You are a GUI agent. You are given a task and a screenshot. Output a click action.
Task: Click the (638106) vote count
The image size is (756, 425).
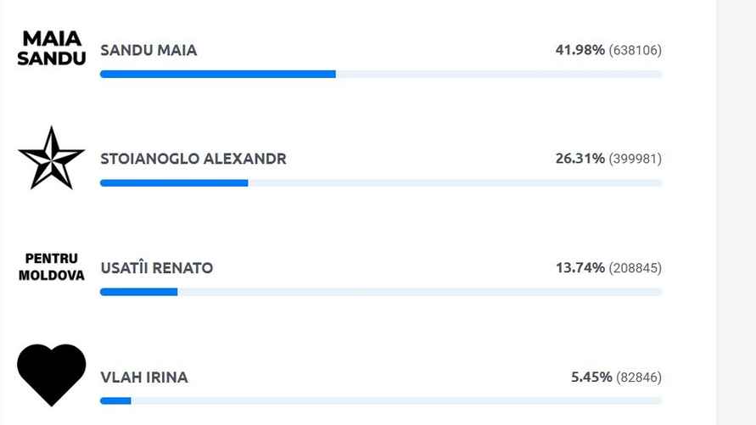point(635,50)
